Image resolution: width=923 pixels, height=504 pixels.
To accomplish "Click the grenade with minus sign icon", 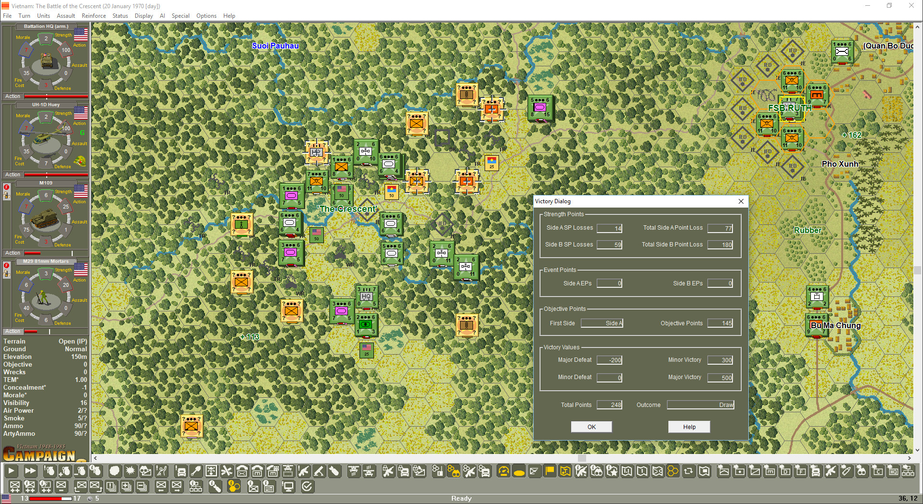I will point(80,471).
